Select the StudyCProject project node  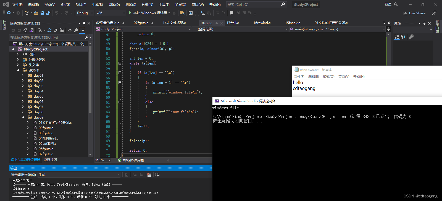(36, 49)
